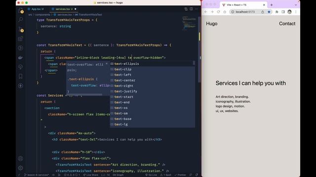
Task: Select text-center suggestion
Action: click(153, 80)
